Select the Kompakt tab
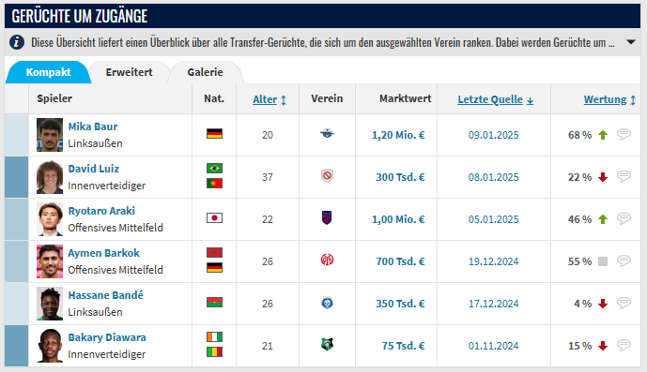 (x=48, y=72)
